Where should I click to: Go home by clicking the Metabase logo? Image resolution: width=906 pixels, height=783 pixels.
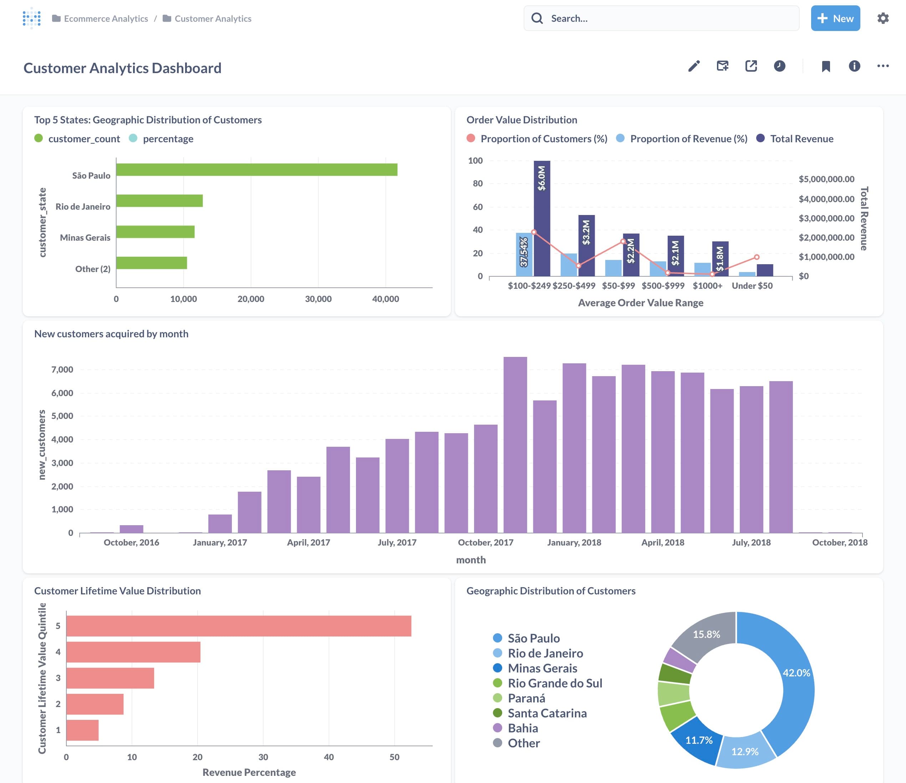click(x=31, y=18)
